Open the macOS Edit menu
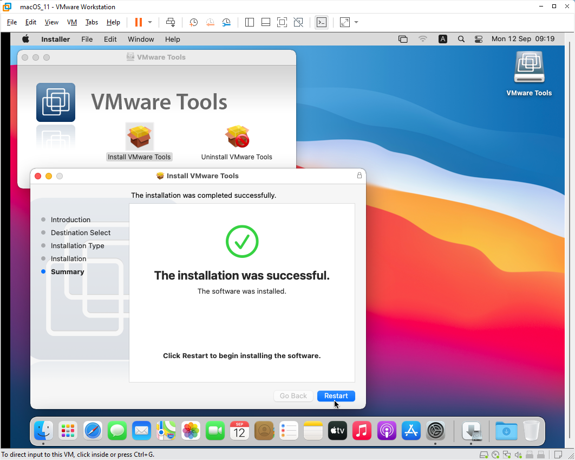The width and height of the screenshot is (575, 460). (110, 39)
